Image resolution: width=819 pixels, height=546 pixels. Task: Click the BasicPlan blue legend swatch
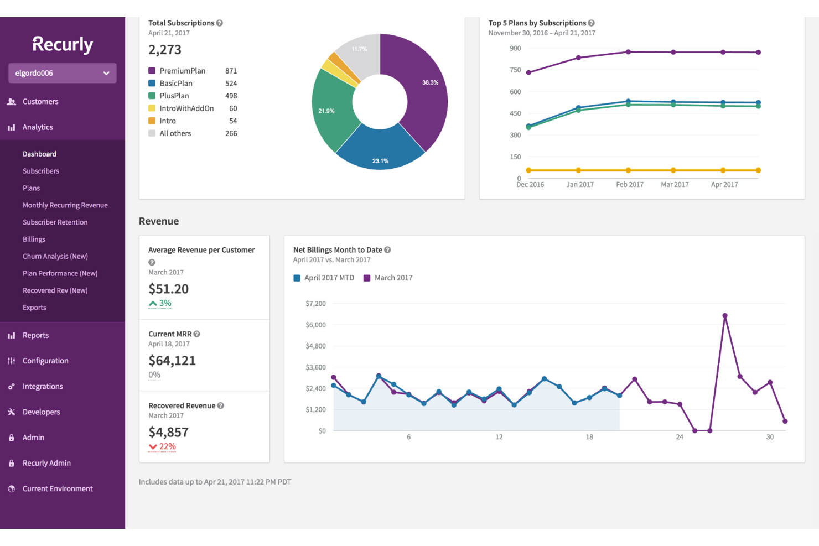pos(152,84)
